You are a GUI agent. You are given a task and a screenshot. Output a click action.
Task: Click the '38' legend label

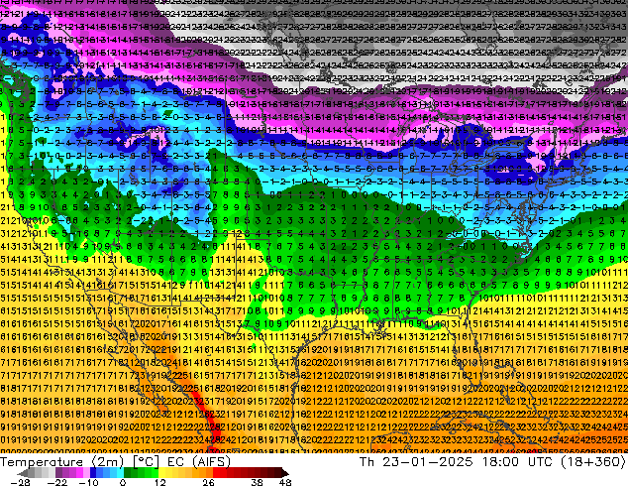(x=257, y=482)
